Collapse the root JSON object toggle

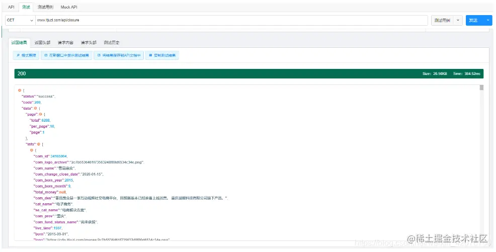click(x=20, y=91)
